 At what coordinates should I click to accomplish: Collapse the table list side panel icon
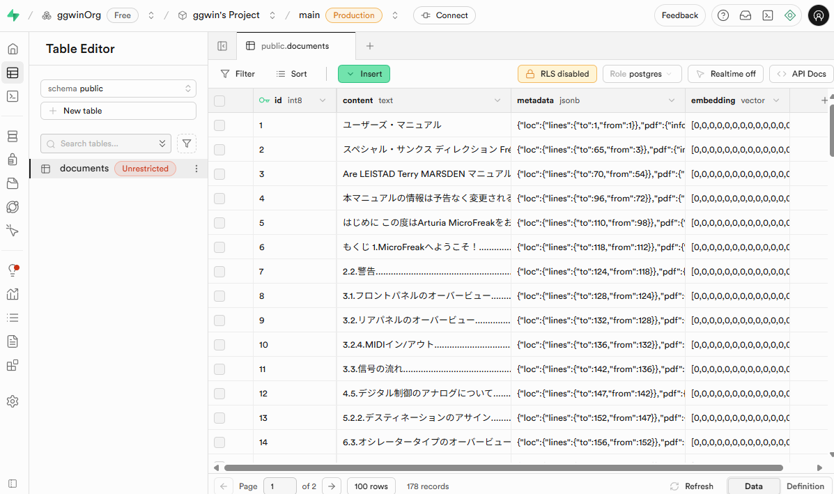coord(222,46)
